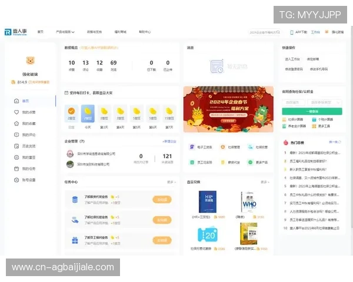This screenshot has height=282, width=353.
Task: Open 我的点赞 heart icon in sidebar
Action: [x=16, y=112]
